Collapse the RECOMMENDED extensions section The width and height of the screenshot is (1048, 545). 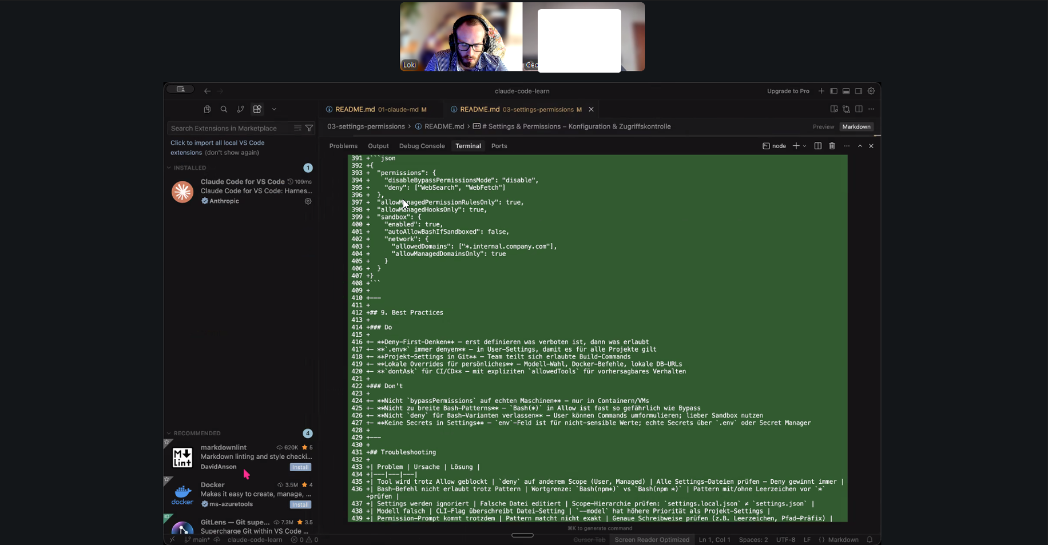169,433
